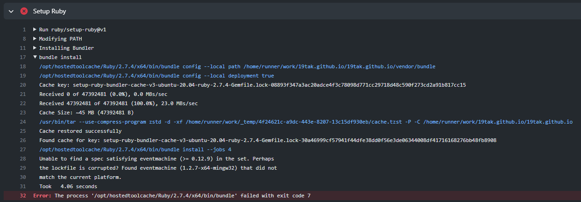Select line number 11
The image size is (581, 202).
(23, 48)
